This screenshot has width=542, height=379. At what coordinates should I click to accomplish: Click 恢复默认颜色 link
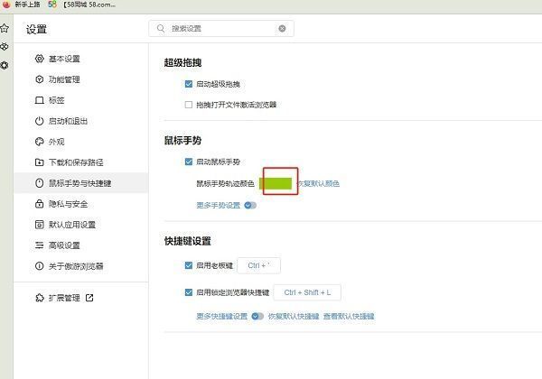(x=318, y=183)
